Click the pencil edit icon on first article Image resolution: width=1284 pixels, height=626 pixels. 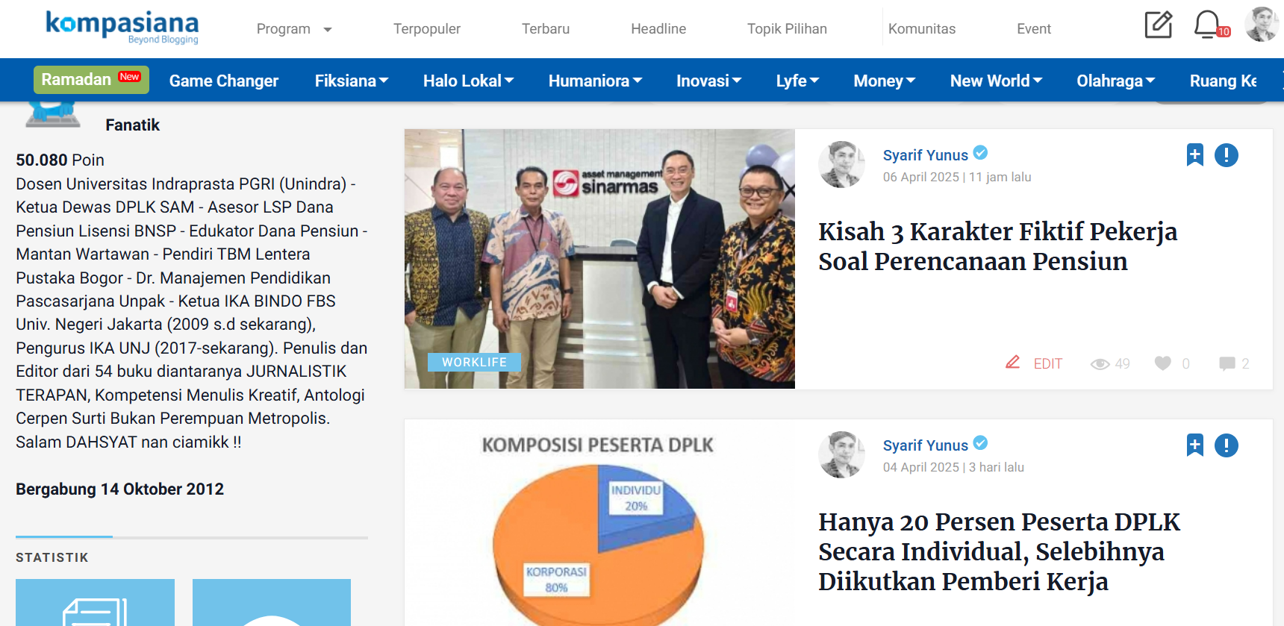(x=1012, y=363)
